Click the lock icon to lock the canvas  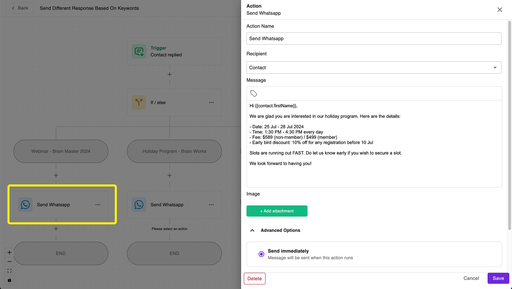point(9,280)
